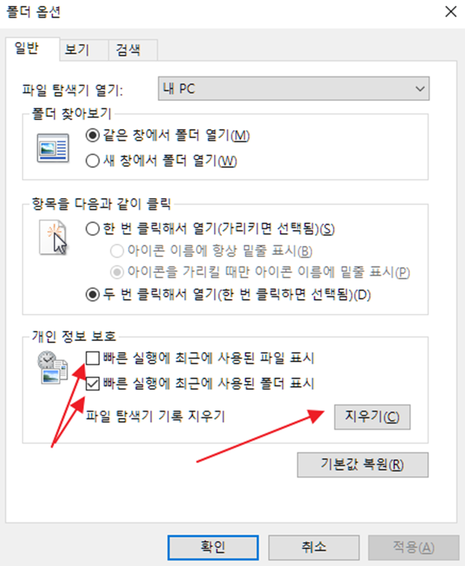Click the document cursor click icon

tap(53, 238)
